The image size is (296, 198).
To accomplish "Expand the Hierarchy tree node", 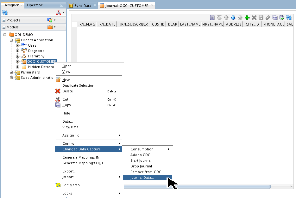I will pos(17,56).
